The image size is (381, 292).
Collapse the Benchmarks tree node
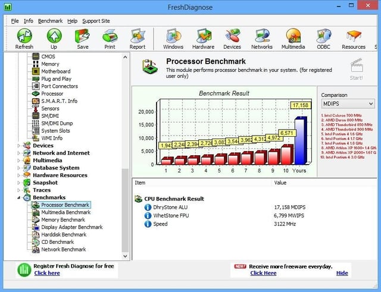(19, 197)
